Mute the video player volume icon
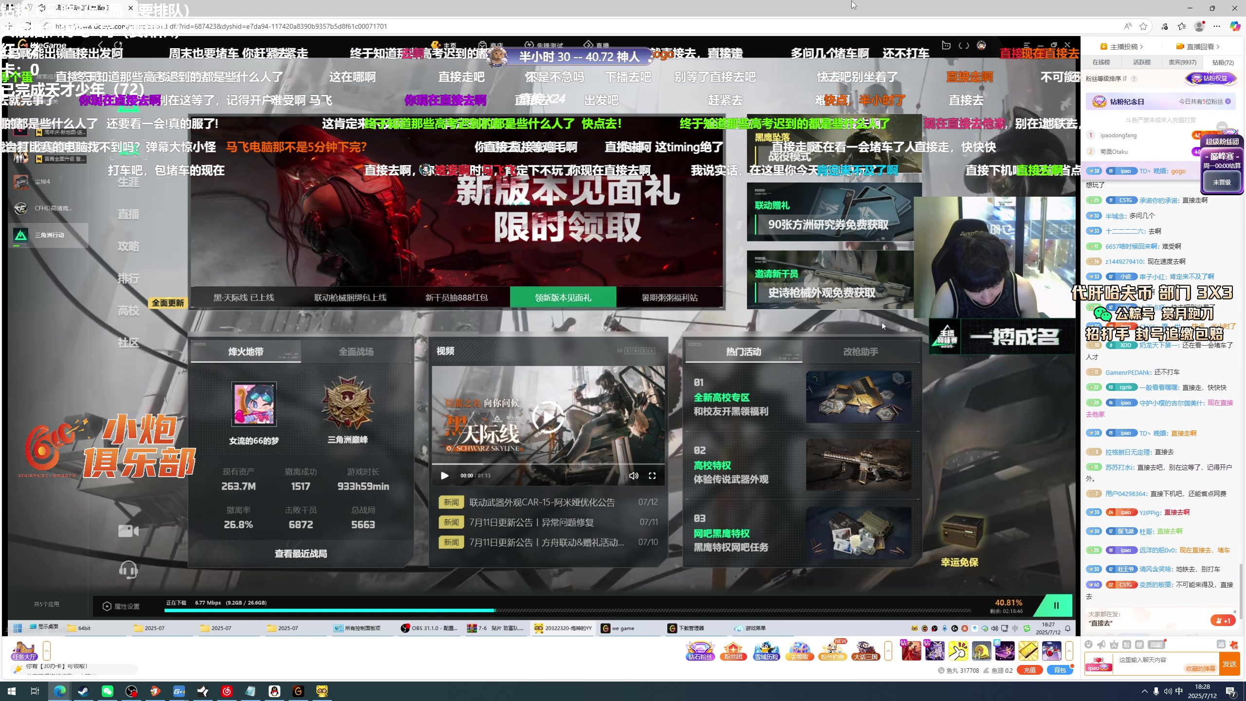 coord(633,476)
